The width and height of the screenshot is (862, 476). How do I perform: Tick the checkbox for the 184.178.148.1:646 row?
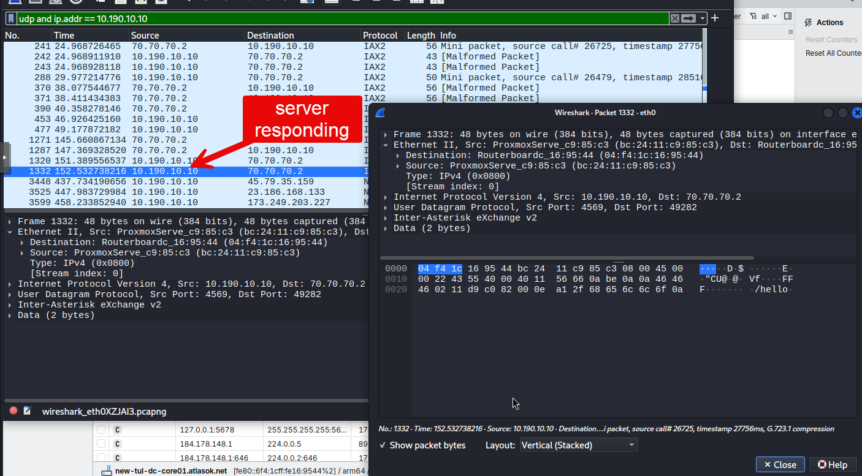[101, 457]
